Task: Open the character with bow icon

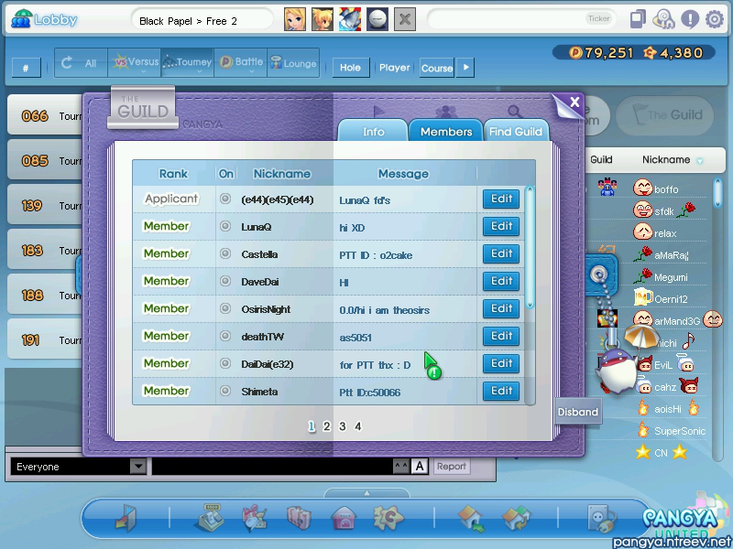Action: [x=255, y=518]
